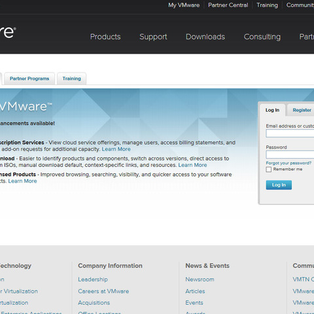Viewport: 314px width, 314px height.
Task: Open Newsroom footer link
Action: pos(200,279)
